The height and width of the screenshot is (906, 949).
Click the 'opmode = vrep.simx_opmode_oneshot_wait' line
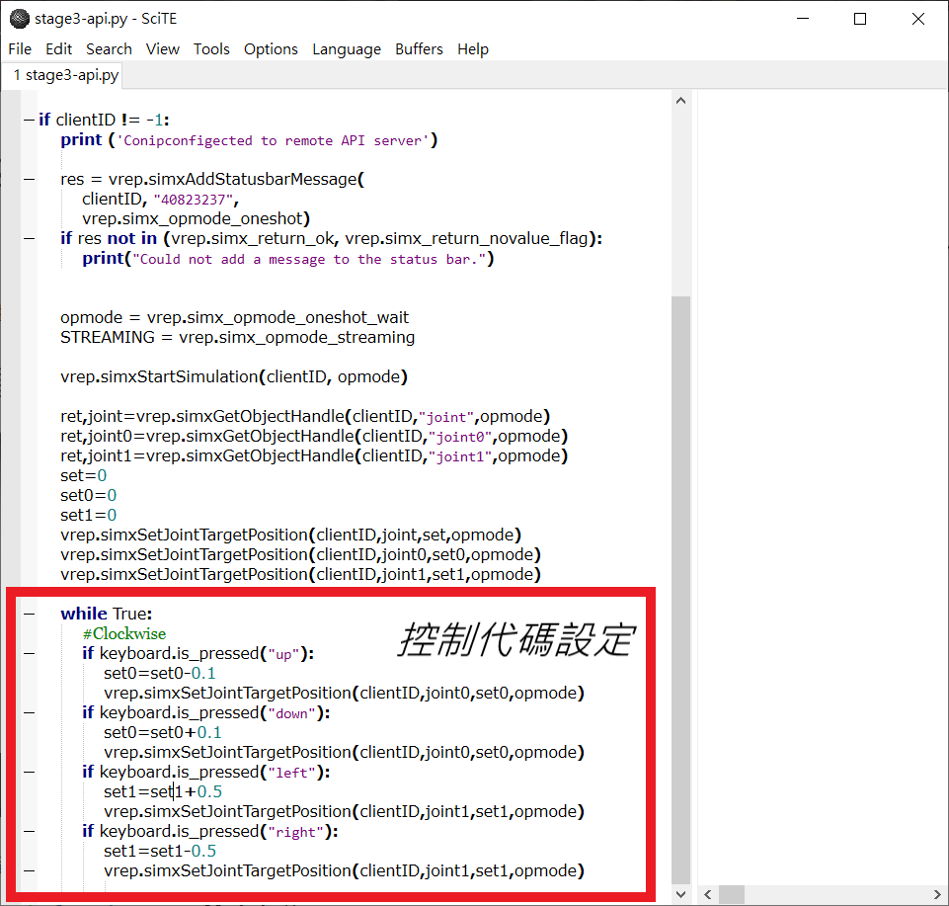coord(234,318)
